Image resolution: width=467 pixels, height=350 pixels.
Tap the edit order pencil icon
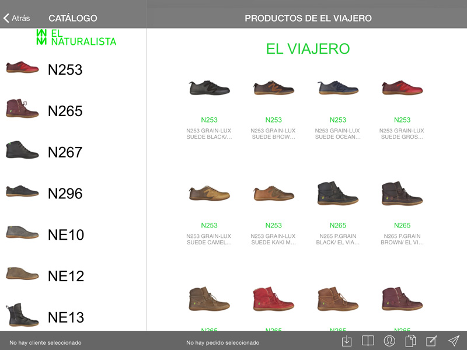pyautogui.click(x=431, y=341)
